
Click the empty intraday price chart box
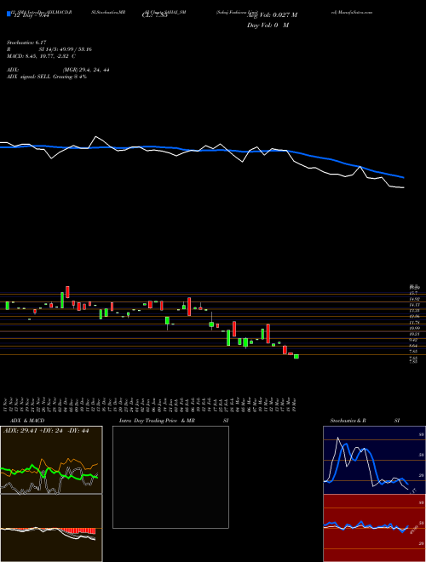[170, 477]
